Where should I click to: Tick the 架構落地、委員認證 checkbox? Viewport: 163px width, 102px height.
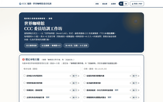pos(24,90)
